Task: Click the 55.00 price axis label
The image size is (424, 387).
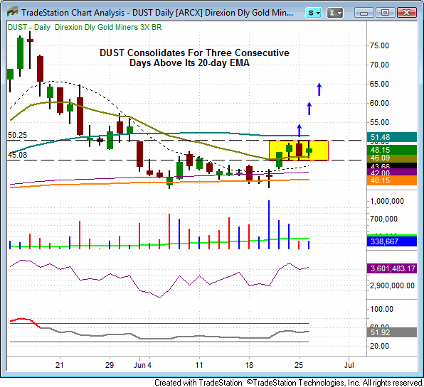Action: [x=379, y=122]
